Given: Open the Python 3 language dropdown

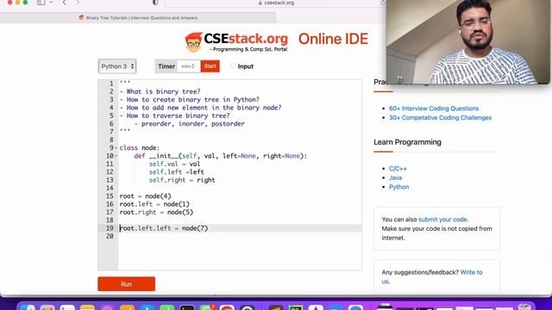Looking at the screenshot, I should tap(117, 66).
